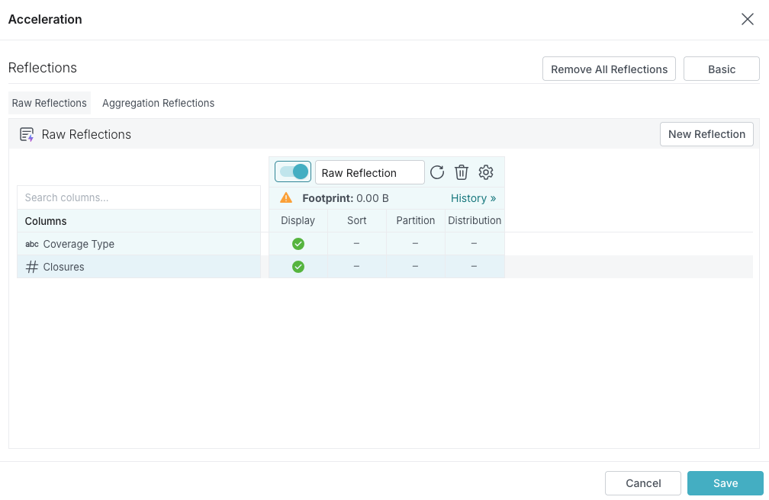Click the Raw Reflections header icon

27,135
